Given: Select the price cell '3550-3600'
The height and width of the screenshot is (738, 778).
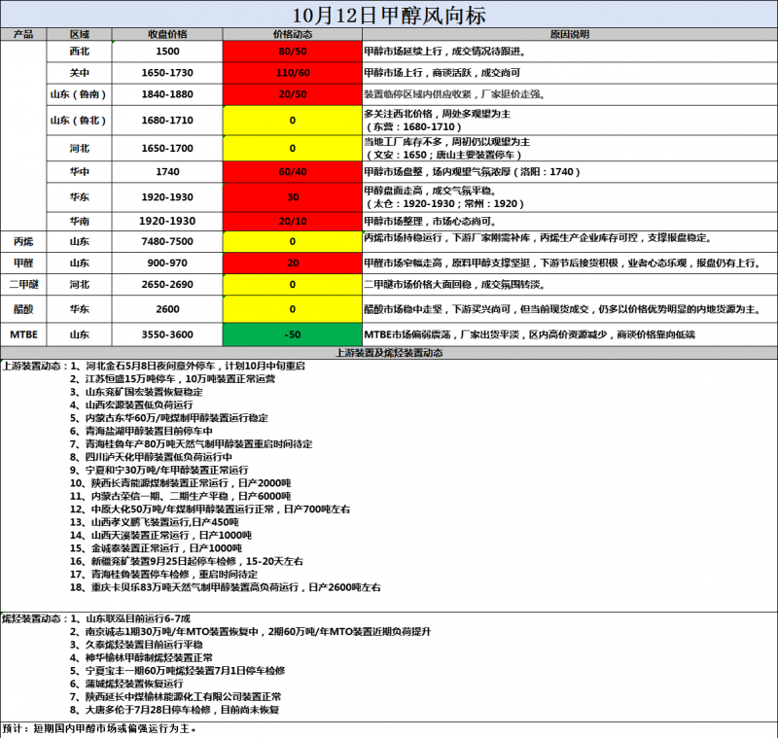Looking at the screenshot, I should [167, 334].
